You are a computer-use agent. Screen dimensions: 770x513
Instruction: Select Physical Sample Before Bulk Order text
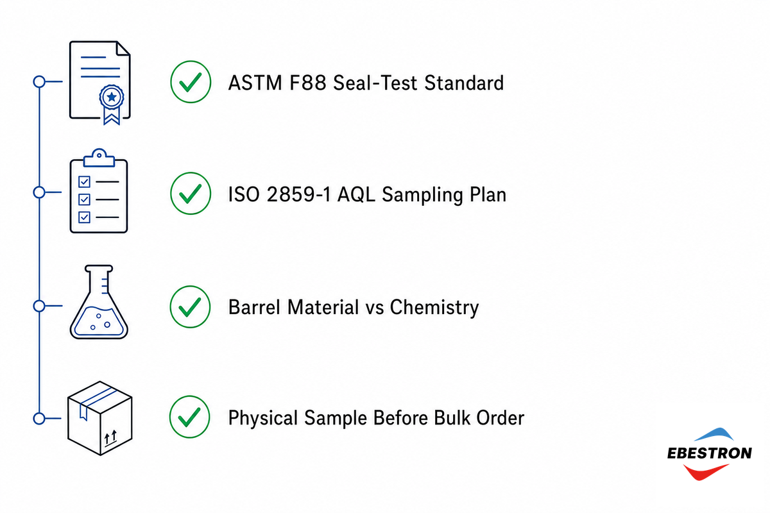tap(377, 418)
